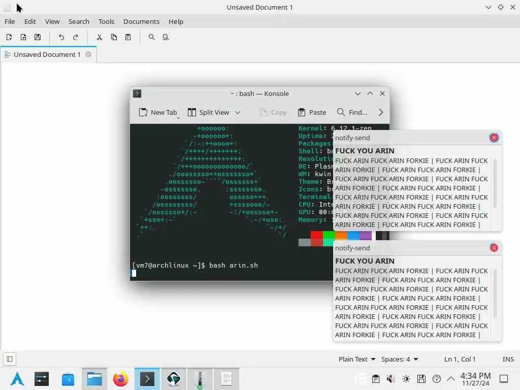Select the Unsaved Document 1 tab
Image resolution: width=520 pixels, height=390 pixels.
(x=49, y=54)
